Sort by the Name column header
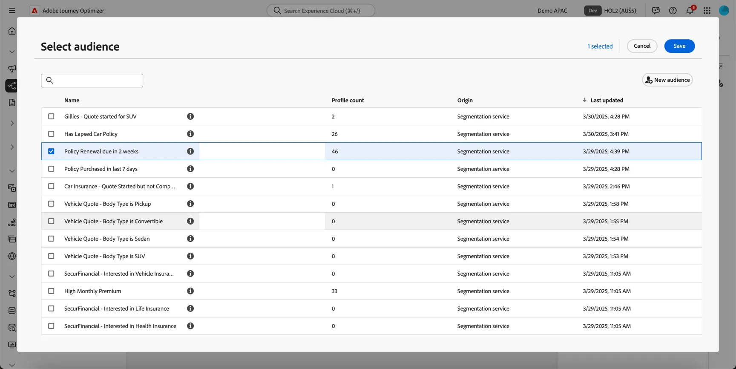 (x=72, y=101)
